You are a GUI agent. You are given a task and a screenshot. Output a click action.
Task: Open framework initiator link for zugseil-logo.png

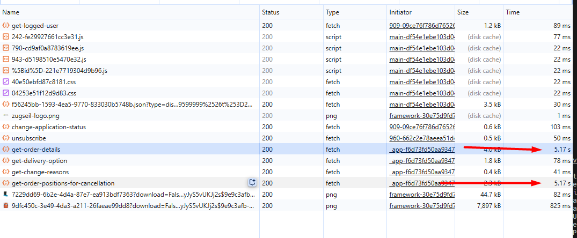[x=422, y=116]
